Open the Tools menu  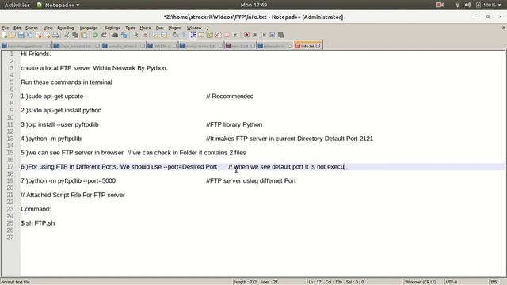(x=130, y=28)
